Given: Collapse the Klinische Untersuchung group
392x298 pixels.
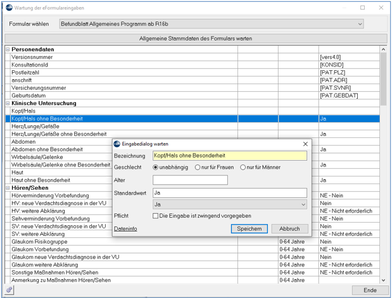Looking at the screenshot, I should pos(8,103).
